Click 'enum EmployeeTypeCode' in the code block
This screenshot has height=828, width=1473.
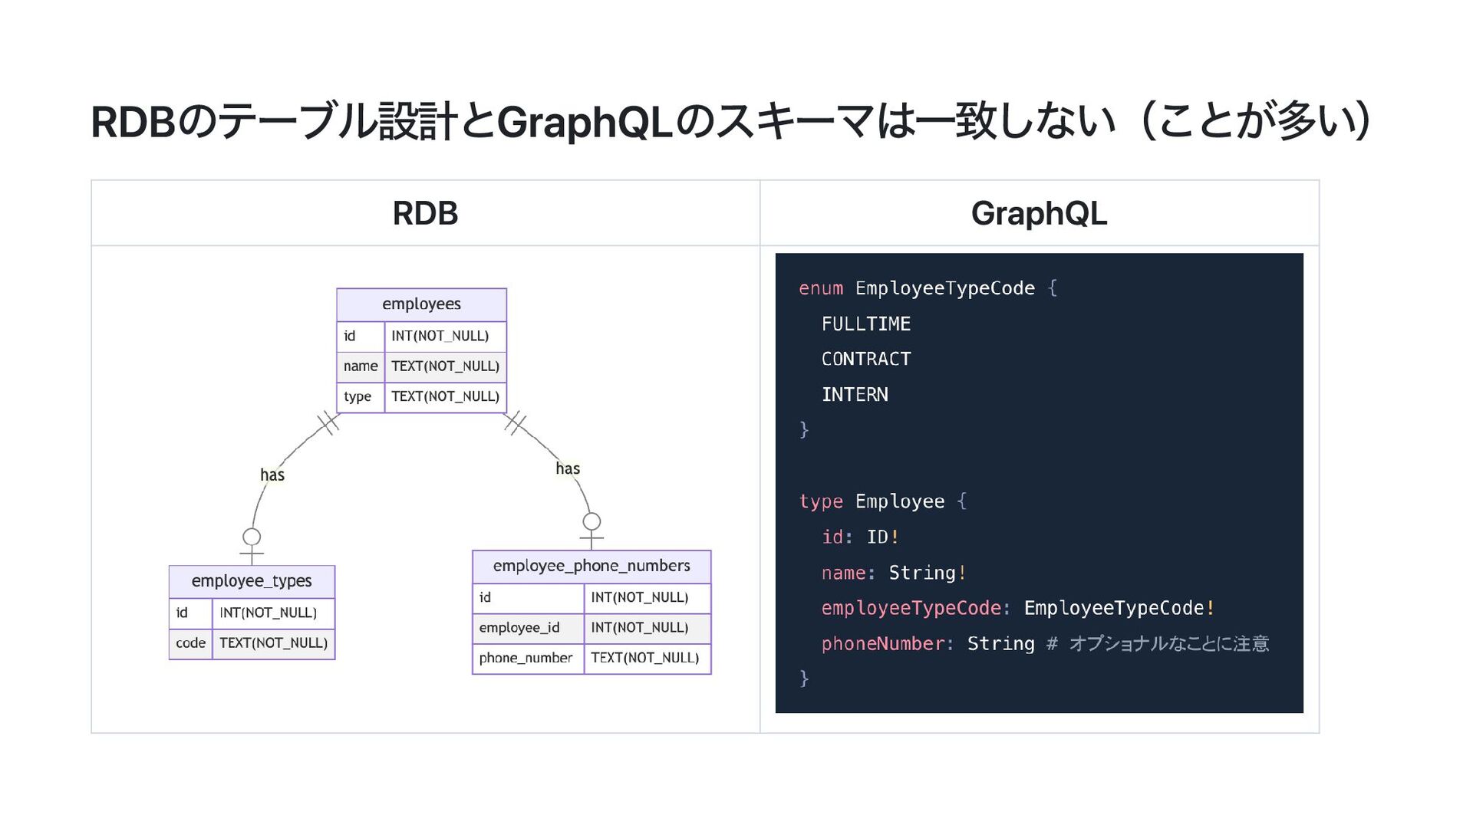(917, 288)
